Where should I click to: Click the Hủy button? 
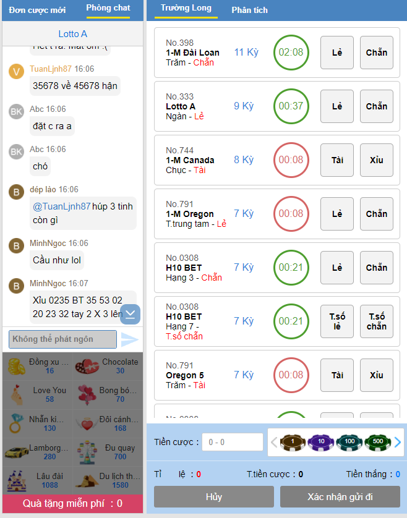tap(214, 496)
